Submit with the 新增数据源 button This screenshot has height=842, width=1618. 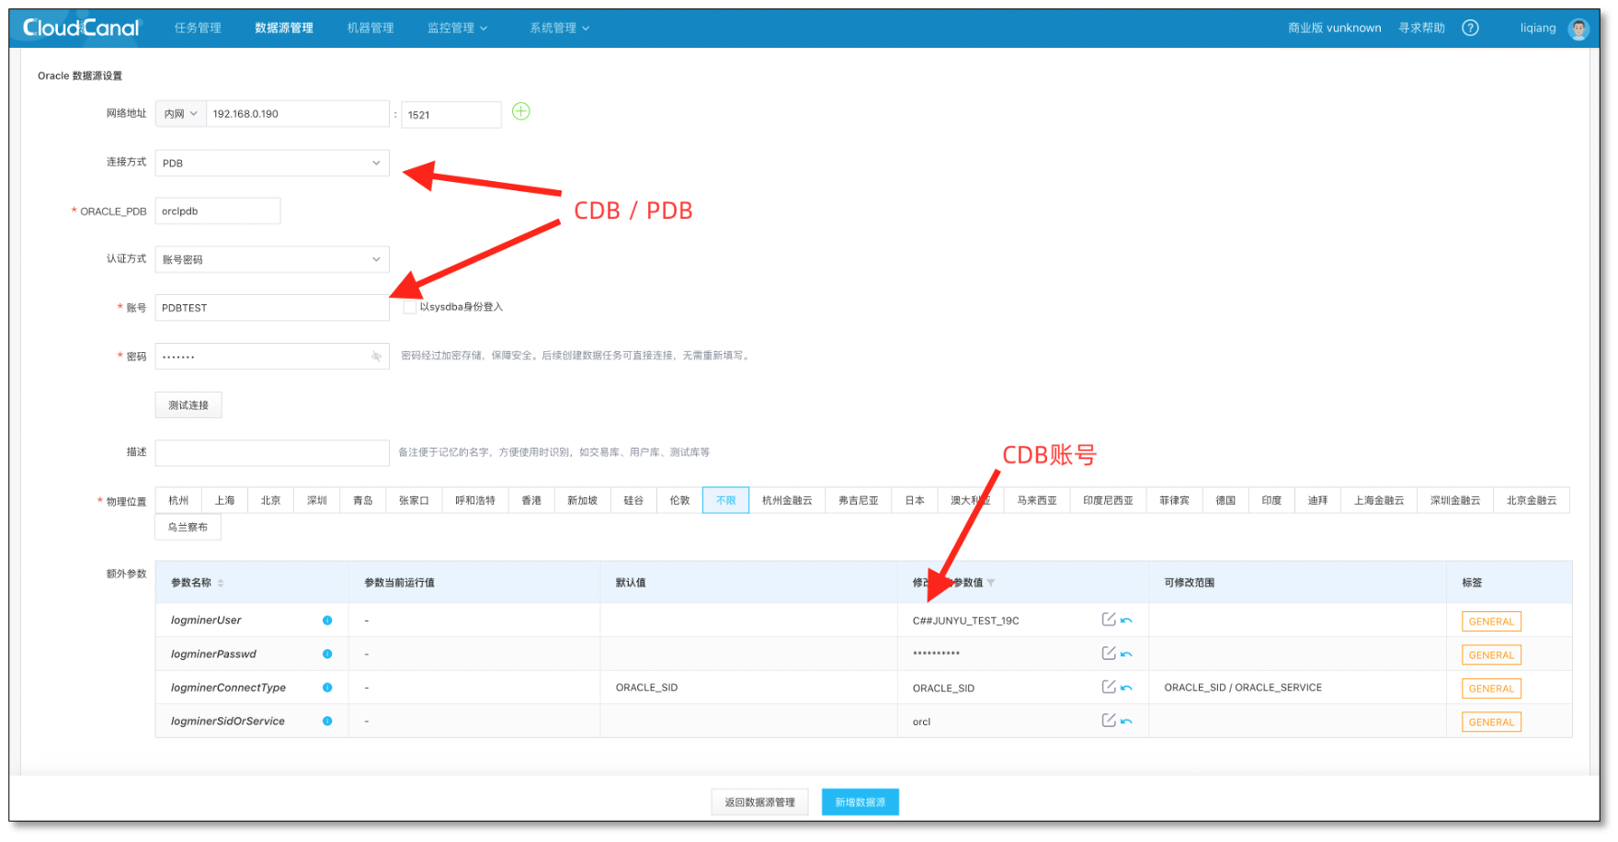(859, 802)
